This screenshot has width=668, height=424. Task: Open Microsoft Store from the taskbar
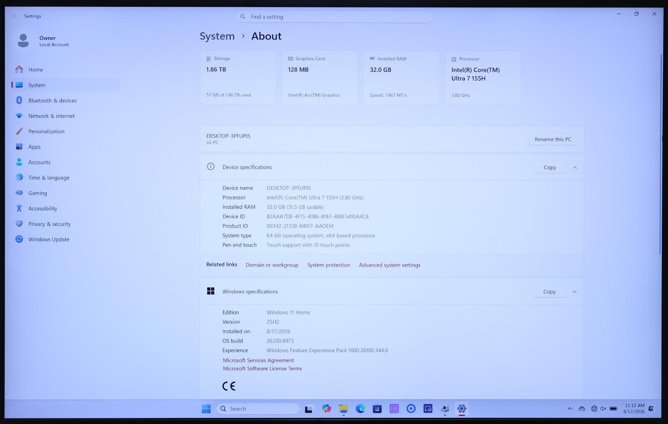[377, 409]
